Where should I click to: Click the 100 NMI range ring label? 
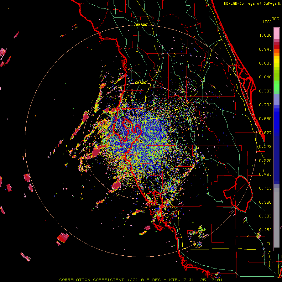tap(141, 25)
